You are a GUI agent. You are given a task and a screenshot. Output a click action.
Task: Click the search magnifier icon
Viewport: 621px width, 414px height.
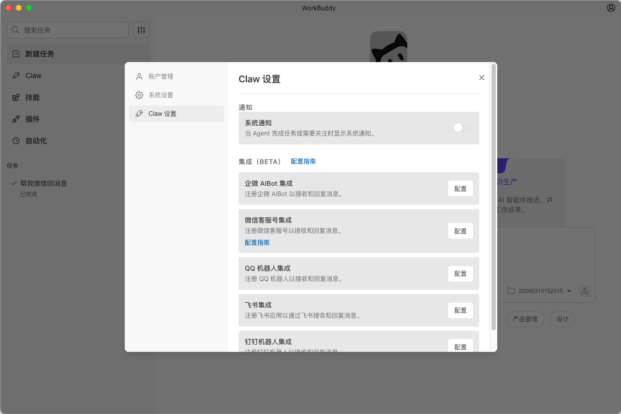(16, 30)
